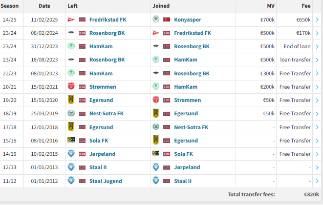Click Konyaspor club crest icon
This screenshot has width=323, height=205.
click(156, 19)
